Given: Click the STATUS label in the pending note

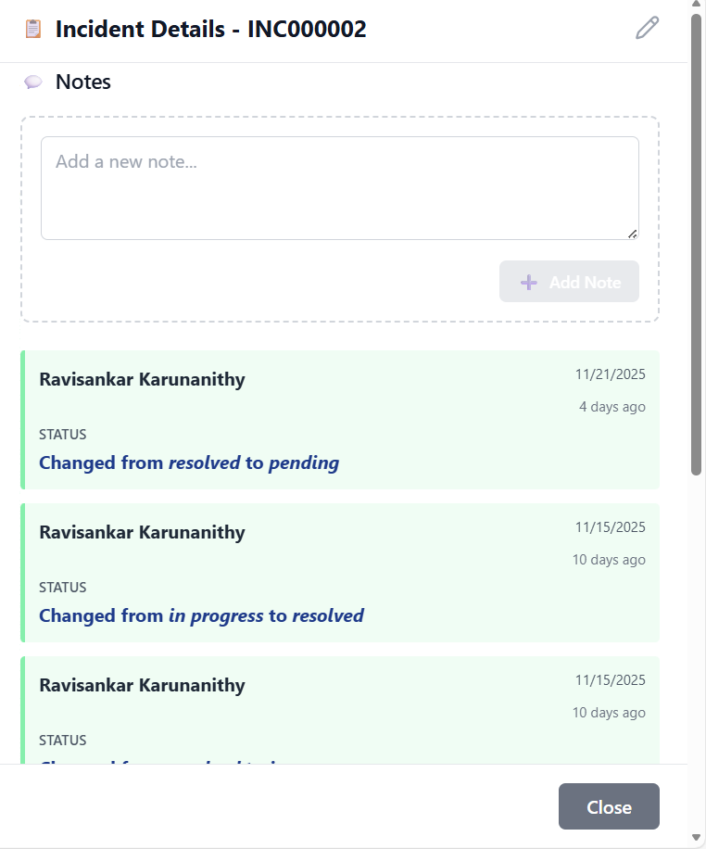Looking at the screenshot, I should click(63, 434).
